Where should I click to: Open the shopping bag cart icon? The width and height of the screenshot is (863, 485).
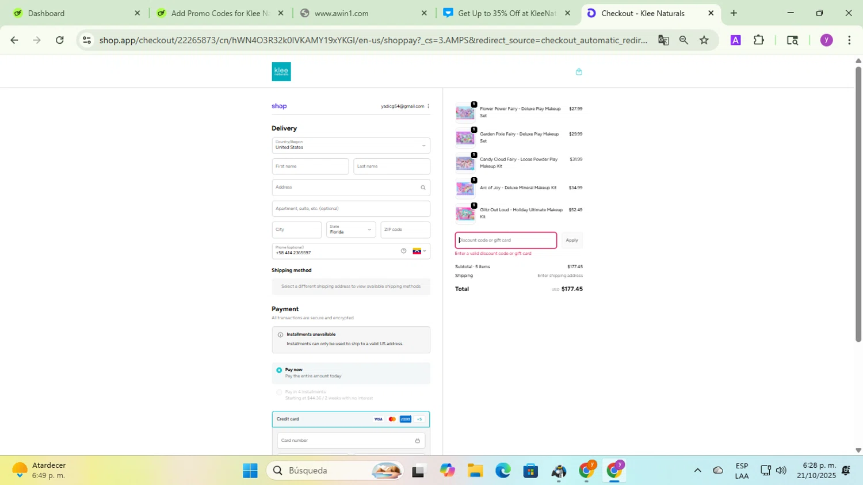click(x=579, y=72)
